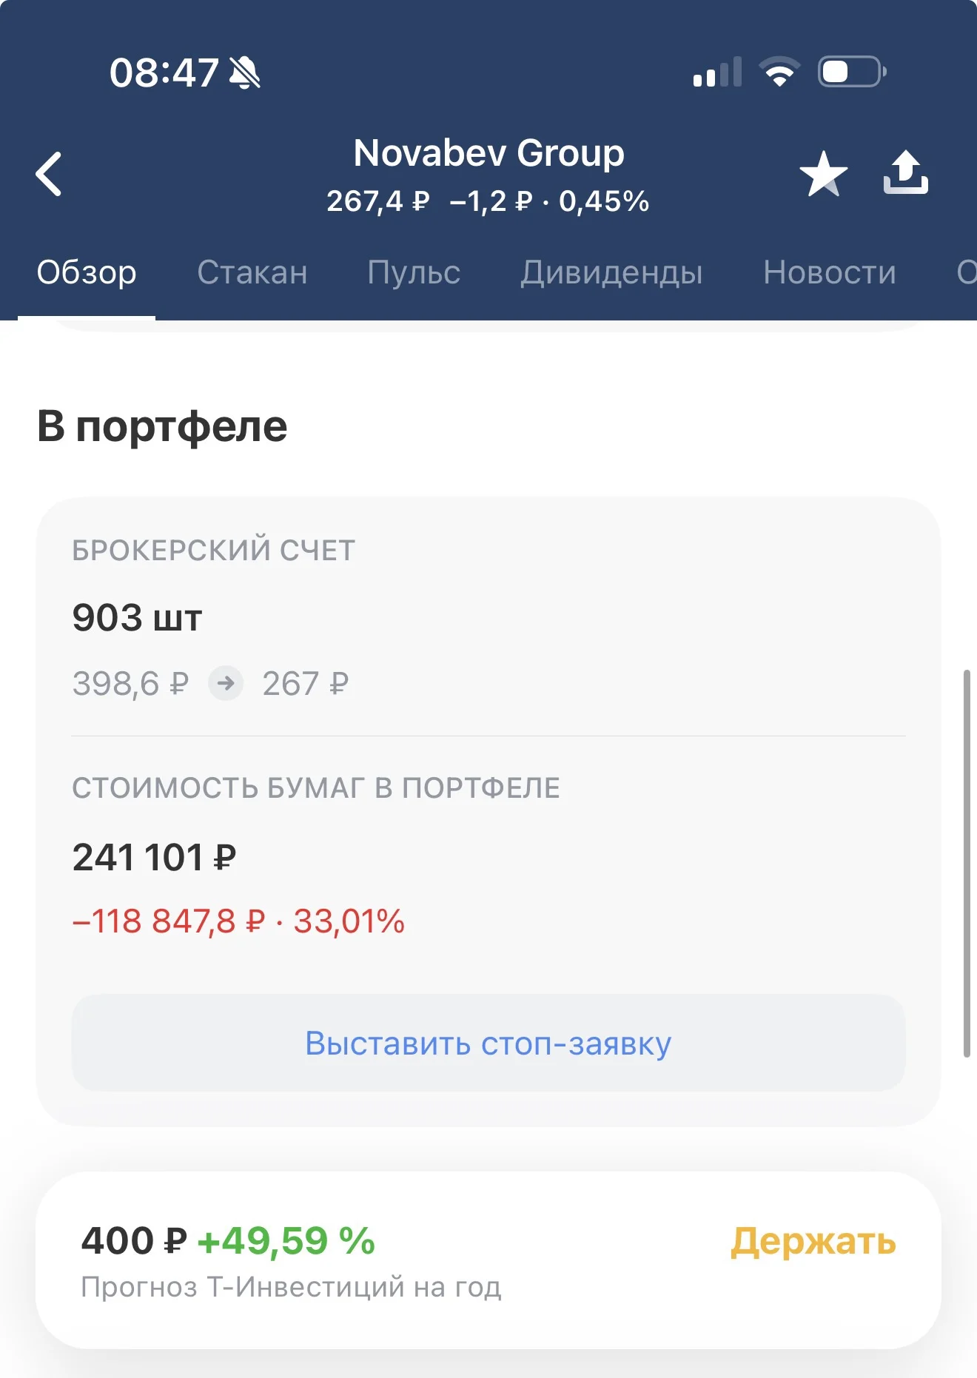Switch to the Стакан tab
977x1378 pixels.
252,272
